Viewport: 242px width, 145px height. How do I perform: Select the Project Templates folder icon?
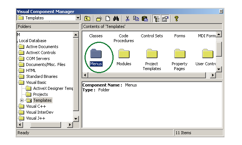click(x=152, y=53)
